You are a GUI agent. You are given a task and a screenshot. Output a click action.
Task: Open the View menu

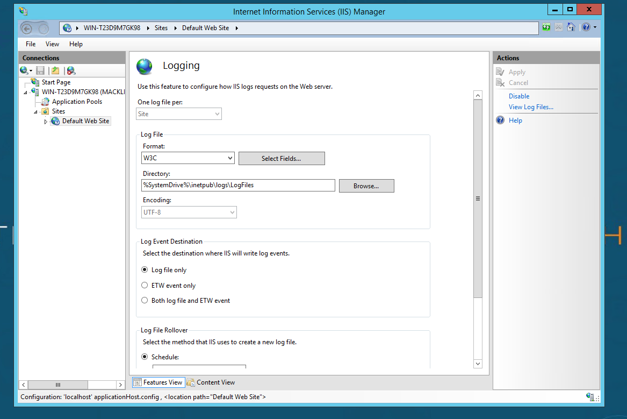(52, 44)
